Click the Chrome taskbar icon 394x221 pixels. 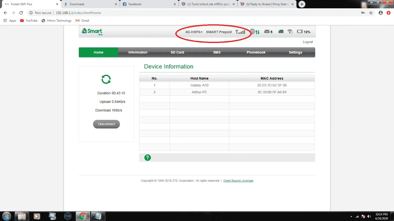82,216
